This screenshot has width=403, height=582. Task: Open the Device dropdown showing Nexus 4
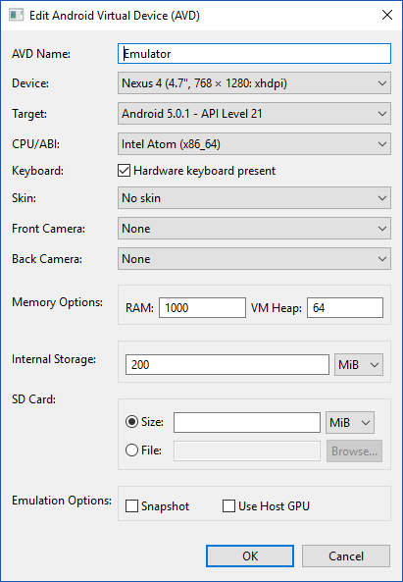pyautogui.click(x=254, y=83)
